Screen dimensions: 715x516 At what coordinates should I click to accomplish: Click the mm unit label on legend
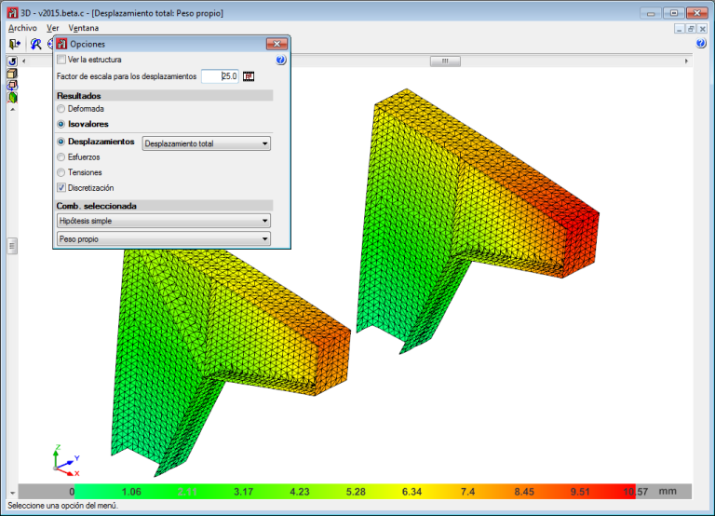point(668,492)
